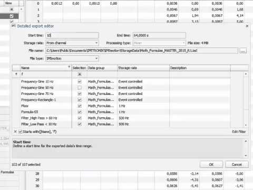Click the File name path field
The width and height of the screenshot is (253, 190).
click(142, 51)
